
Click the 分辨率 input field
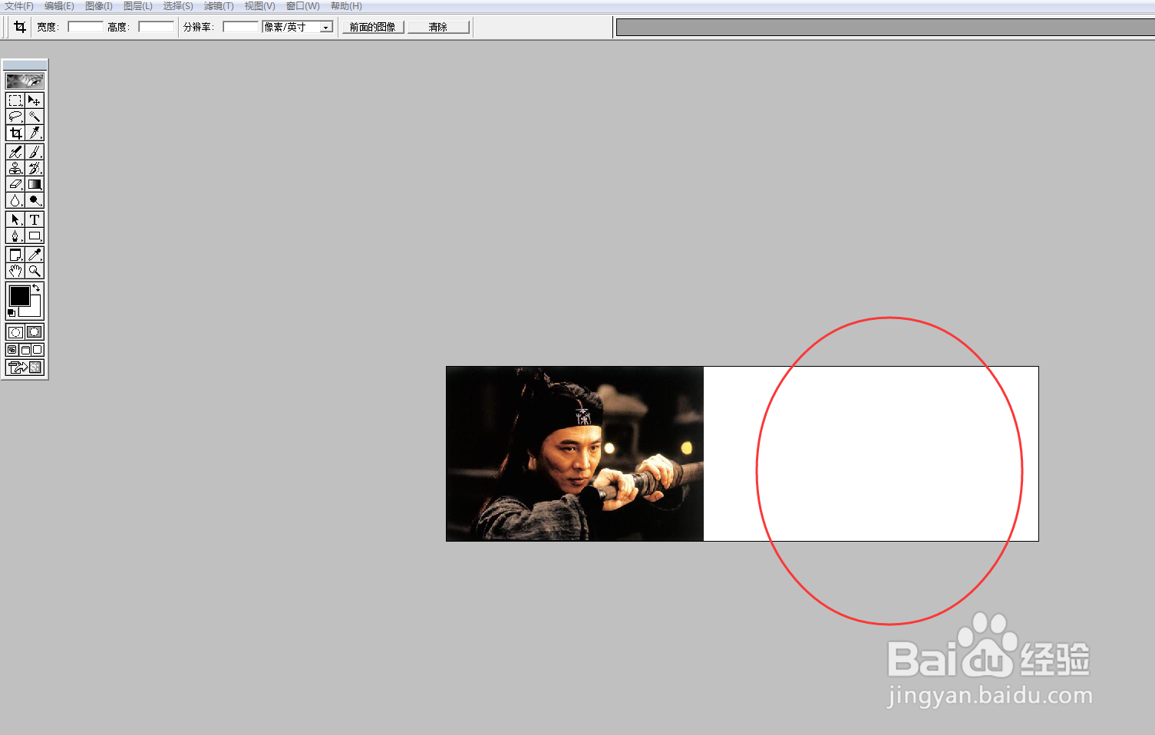coord(241,27)
